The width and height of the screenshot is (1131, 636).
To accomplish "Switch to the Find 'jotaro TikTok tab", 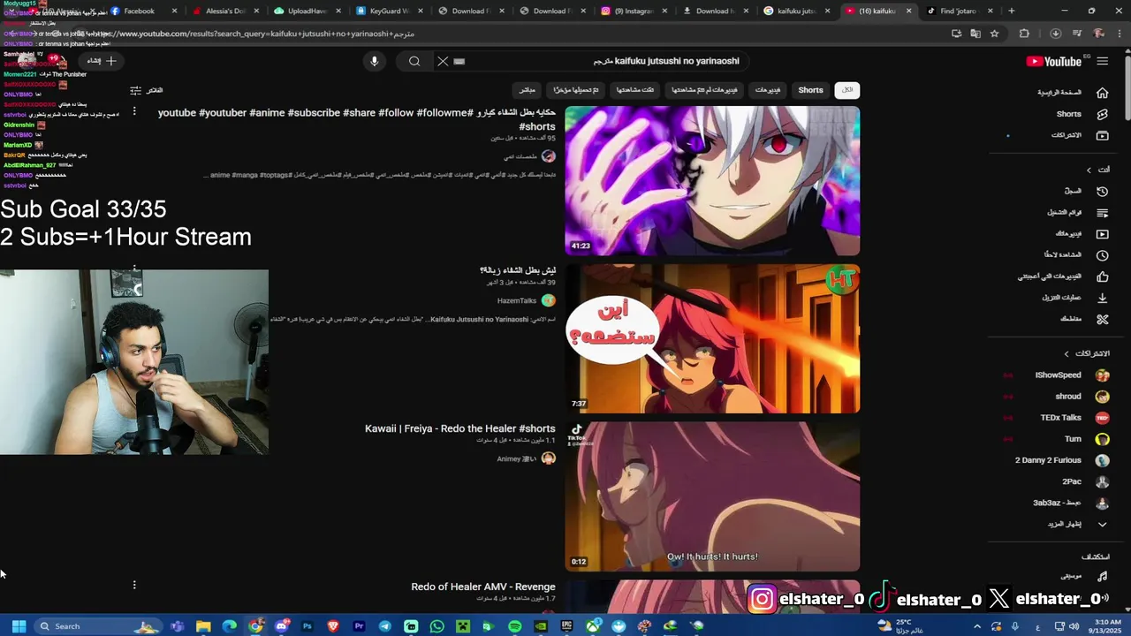I will tap(959, 11).
